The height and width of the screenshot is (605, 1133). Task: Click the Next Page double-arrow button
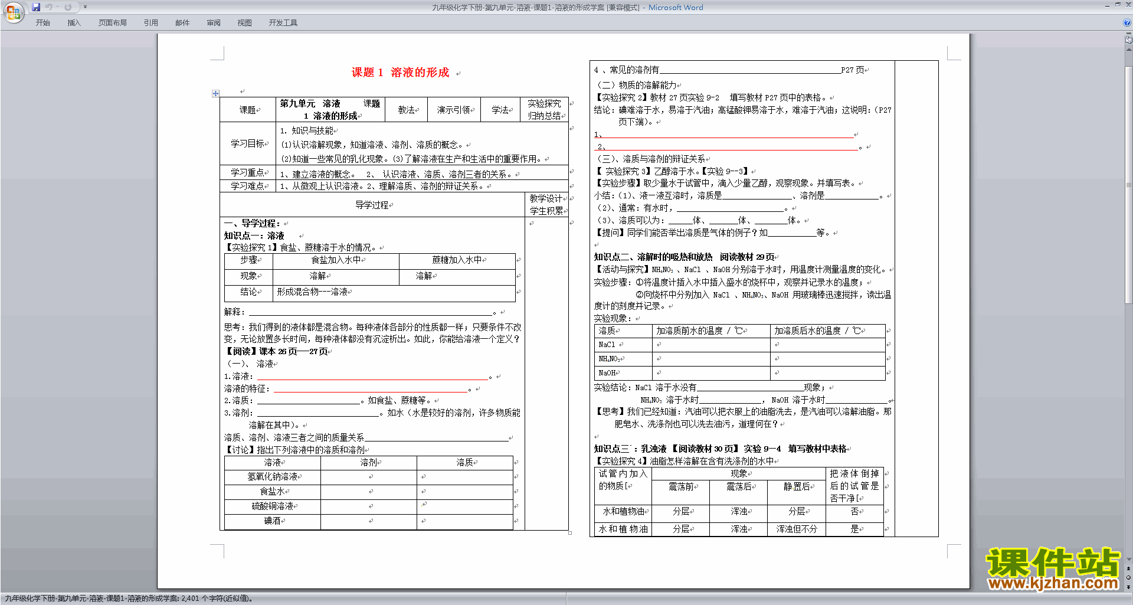pyautogui.click(x=1128, y=587)
